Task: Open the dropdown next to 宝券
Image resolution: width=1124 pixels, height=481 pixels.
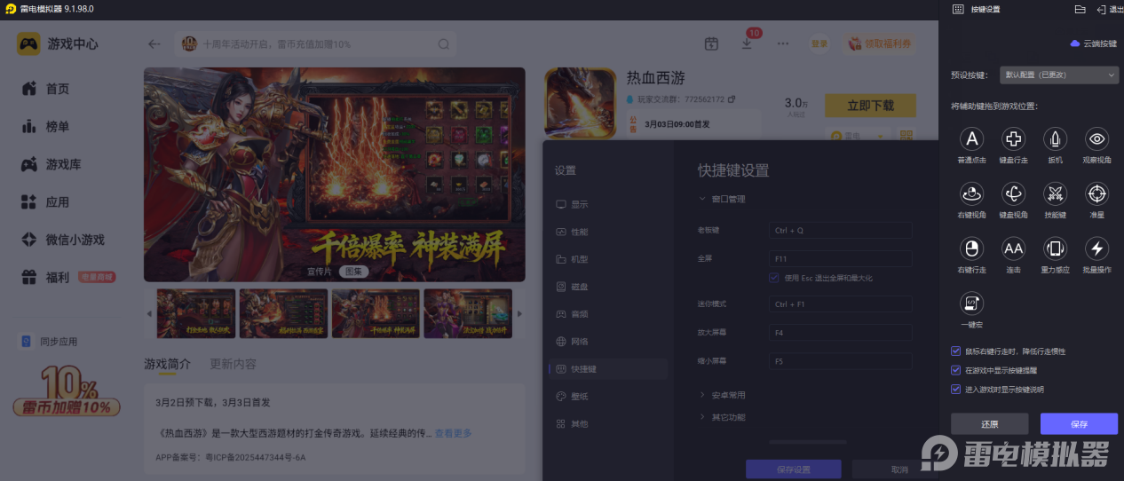Action: tap(880, 136)
